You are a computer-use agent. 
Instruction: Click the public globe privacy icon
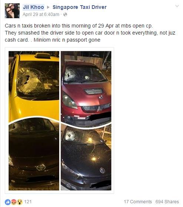click(65, 14)
